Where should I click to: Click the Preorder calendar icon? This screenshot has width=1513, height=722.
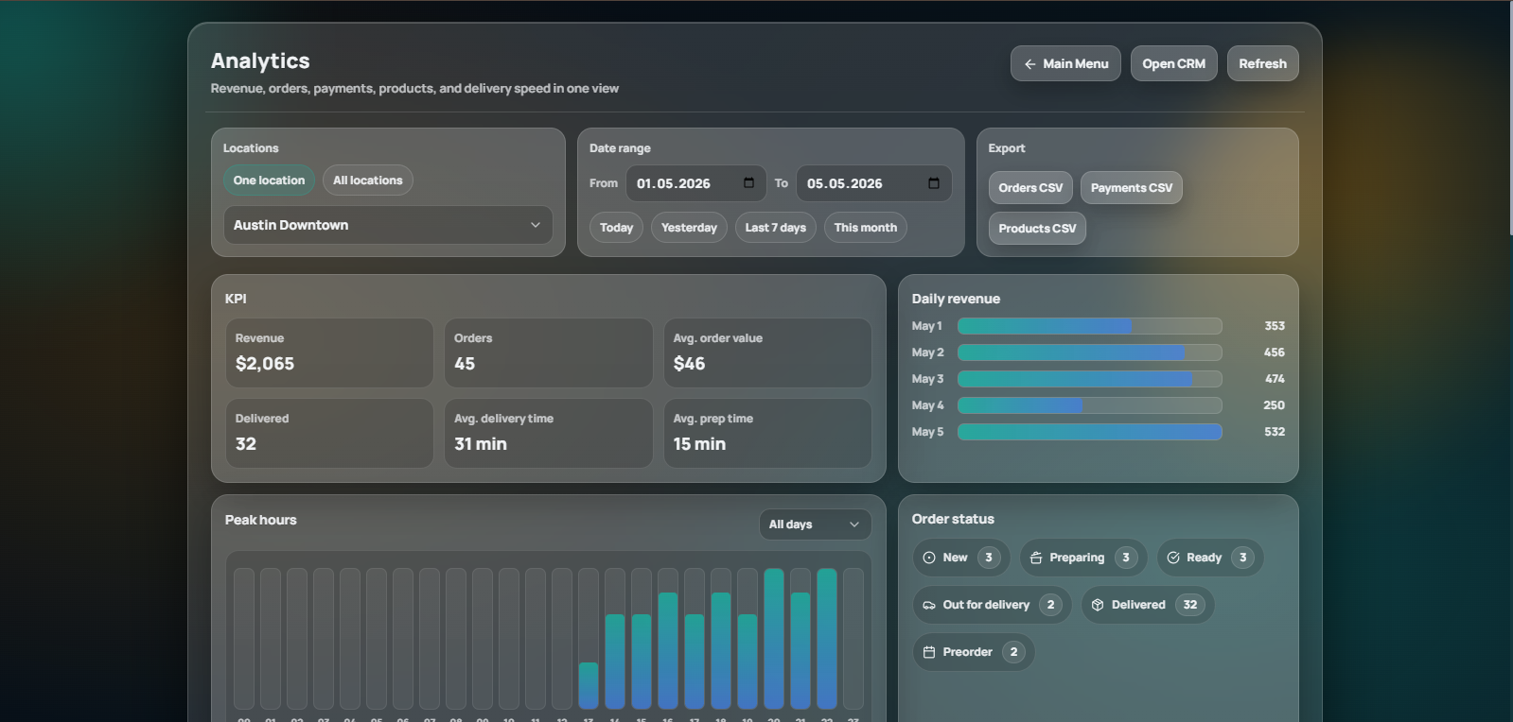pyautogui.click(x=929, y=652)
